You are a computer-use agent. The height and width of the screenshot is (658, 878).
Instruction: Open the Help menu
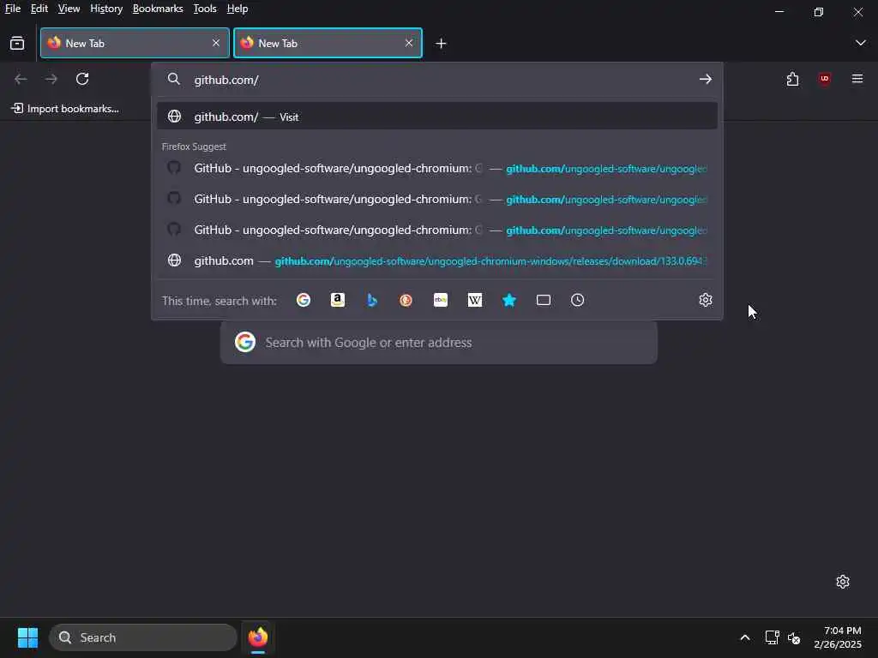point(238,9)
